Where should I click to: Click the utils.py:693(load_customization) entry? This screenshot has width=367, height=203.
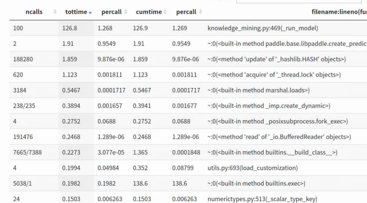[x=253, y=168]
